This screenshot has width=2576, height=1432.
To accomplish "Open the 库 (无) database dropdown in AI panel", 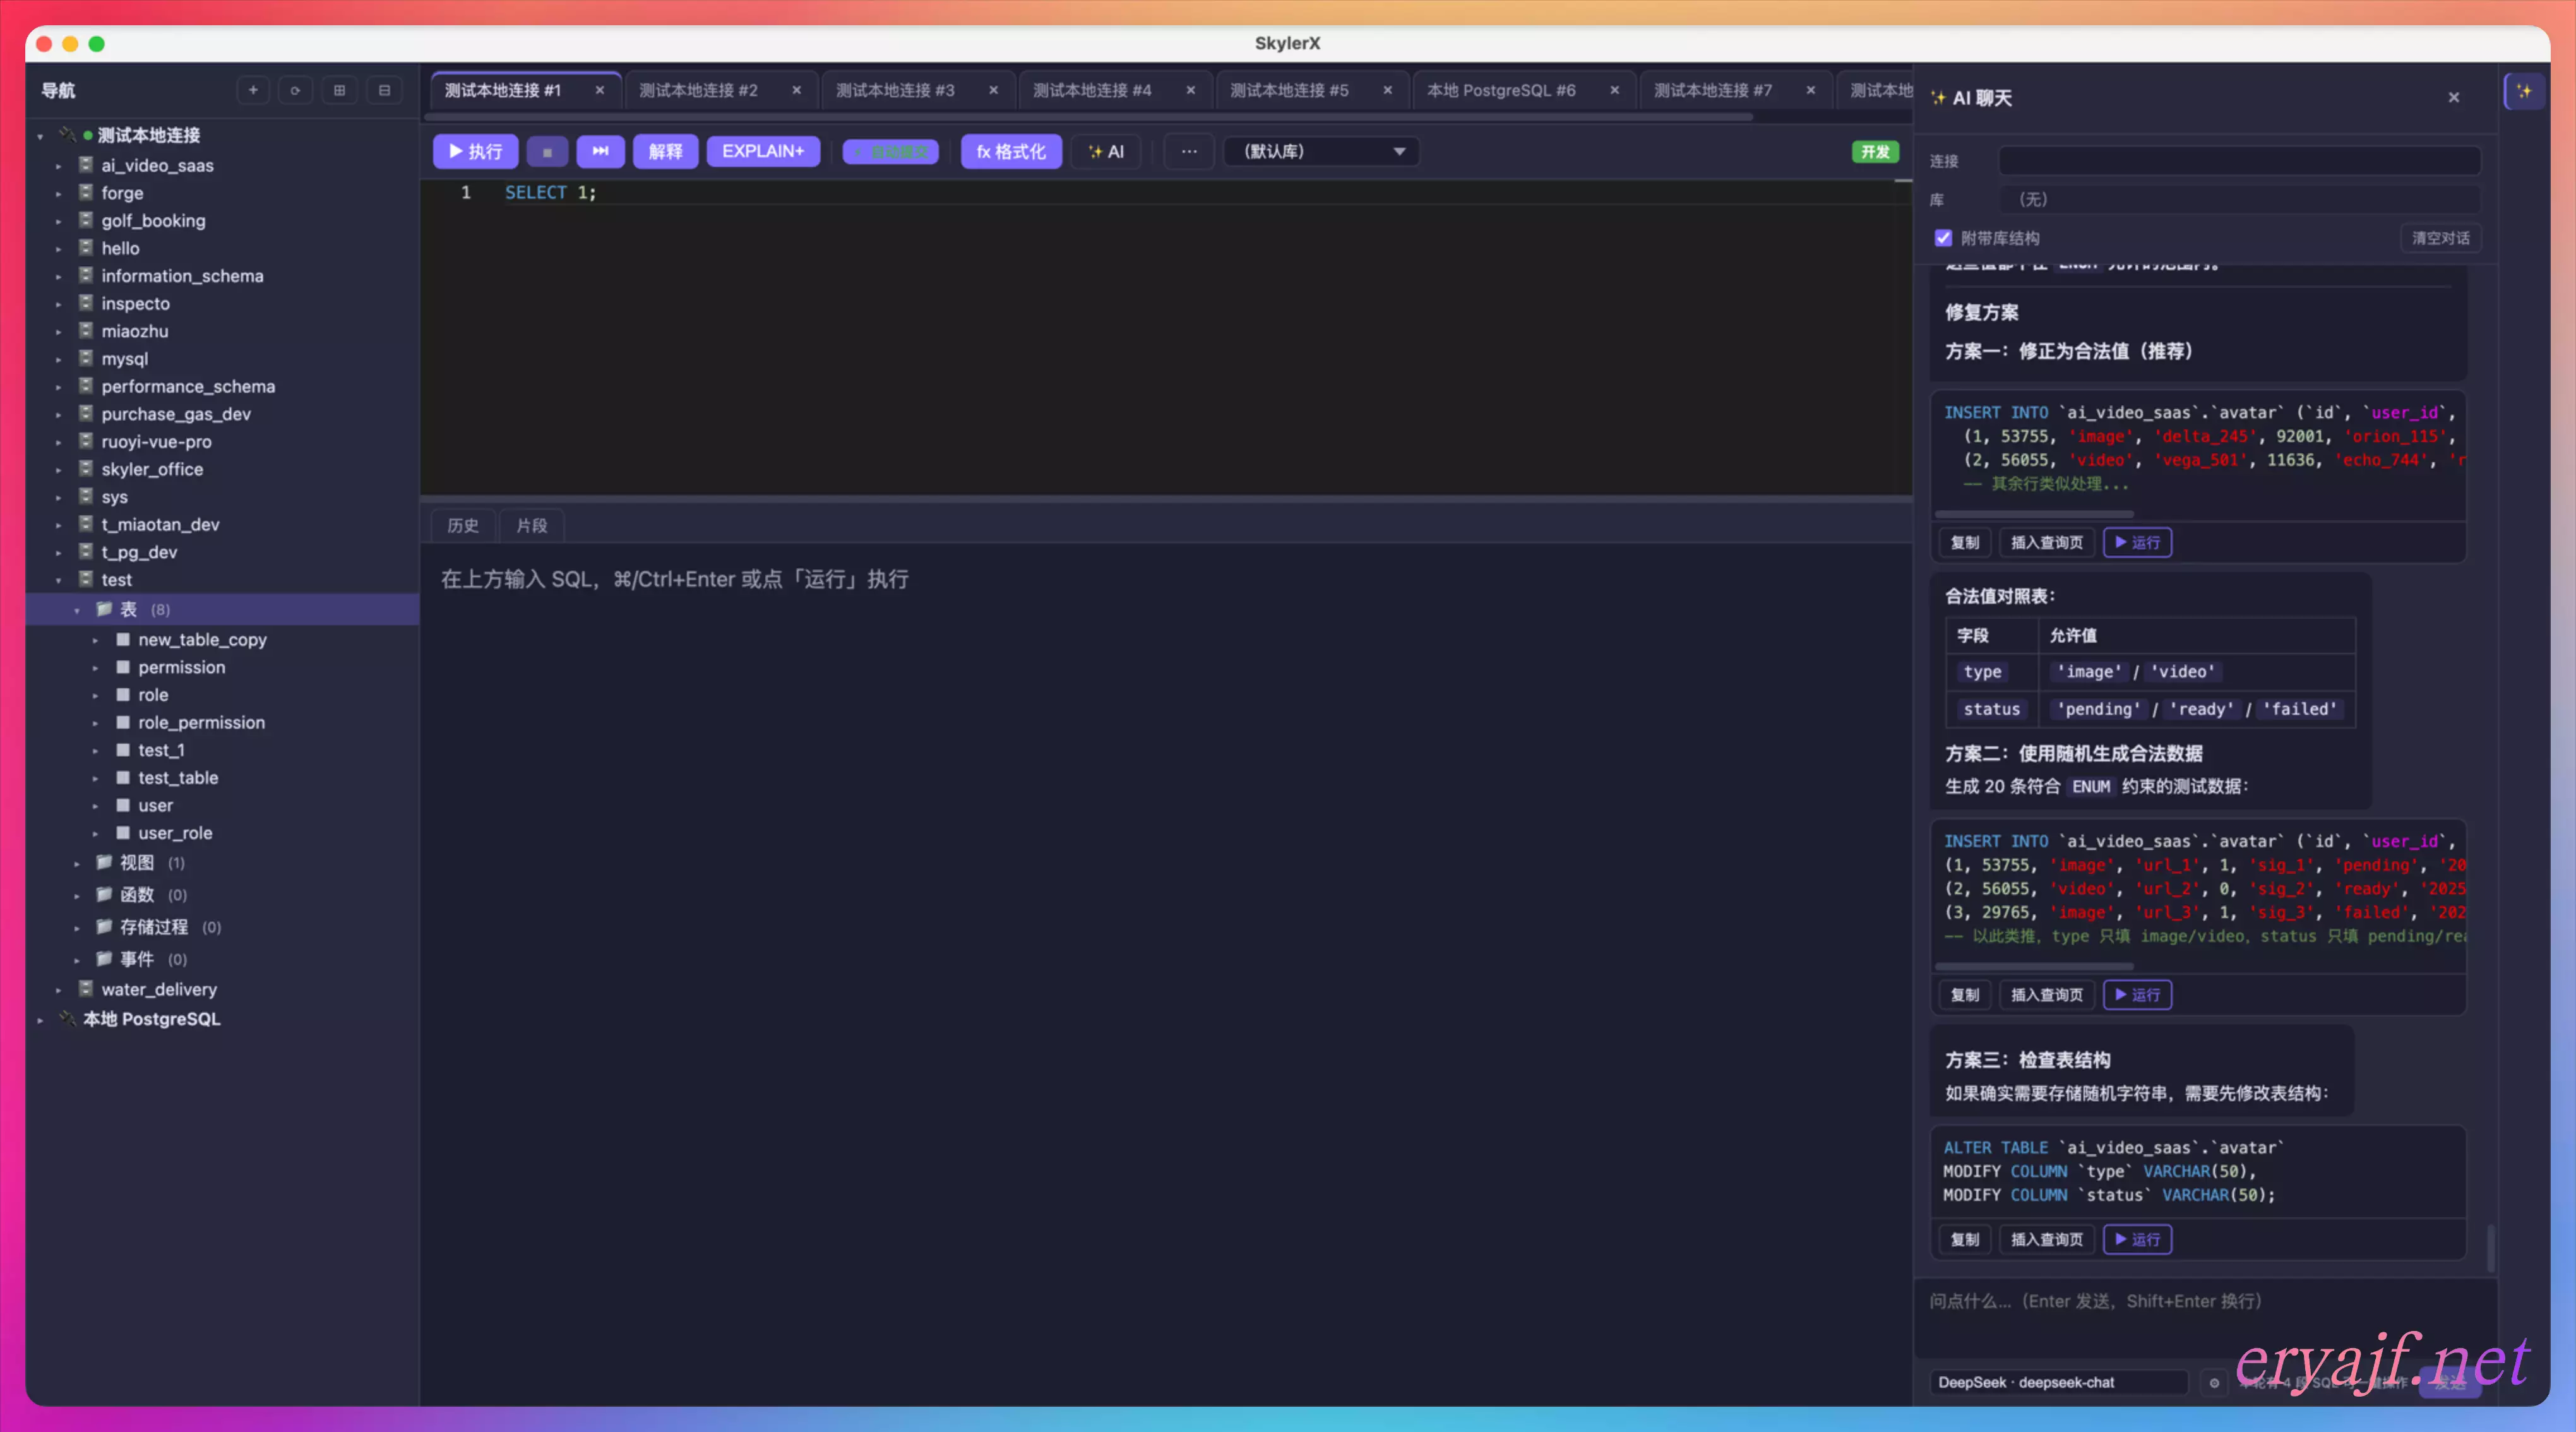I will point(2239,199).
